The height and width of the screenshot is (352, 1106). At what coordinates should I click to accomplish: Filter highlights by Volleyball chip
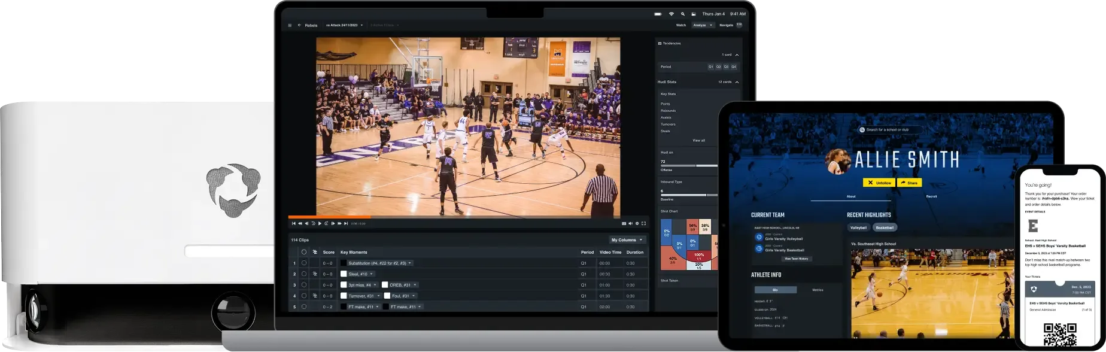(858, 227)
